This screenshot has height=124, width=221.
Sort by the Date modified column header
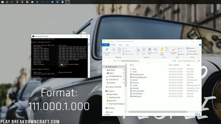click(174, 65)
